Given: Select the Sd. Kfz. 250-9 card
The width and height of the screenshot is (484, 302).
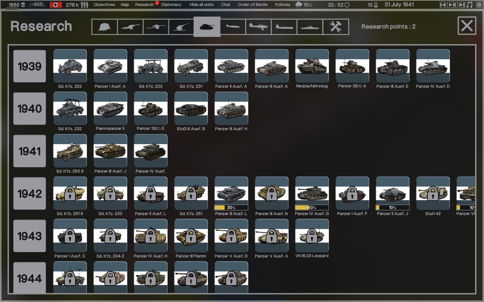Looking at the screenshot, I should [70, 151].
